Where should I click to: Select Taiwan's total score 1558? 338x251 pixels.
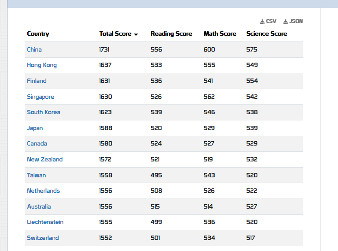point(106,175)
